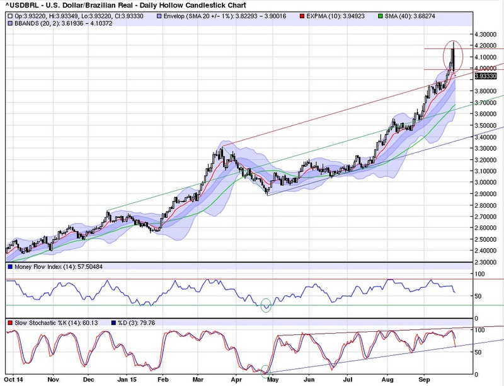Image resolution: width=504 pixels, height=386 pixels.
Task: Click the 4.10000 price axis label
Action: pos(485,57)
